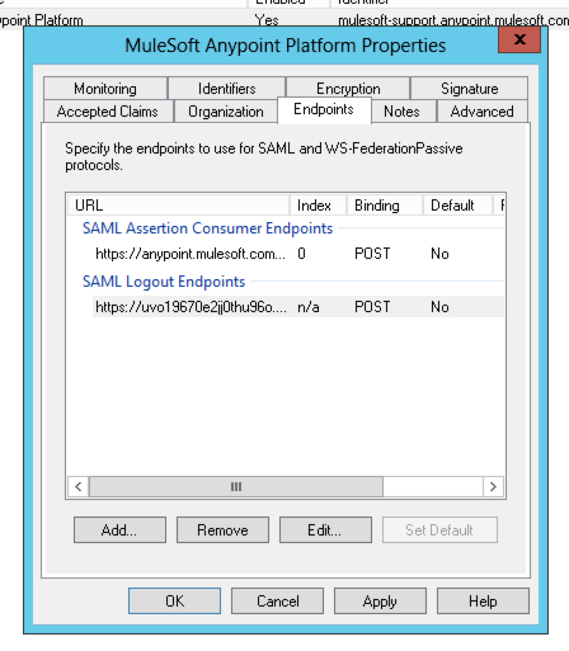Click Add to create a new endpoint

(119, 530)
